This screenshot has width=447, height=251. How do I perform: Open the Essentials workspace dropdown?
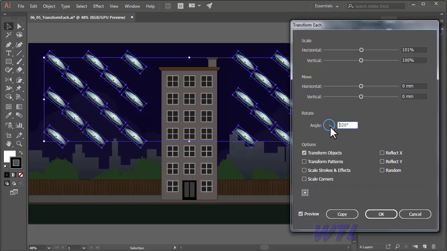[327, 6]
